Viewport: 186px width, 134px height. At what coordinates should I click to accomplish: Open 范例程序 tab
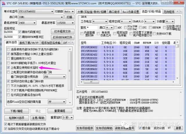tap(169, 12)
